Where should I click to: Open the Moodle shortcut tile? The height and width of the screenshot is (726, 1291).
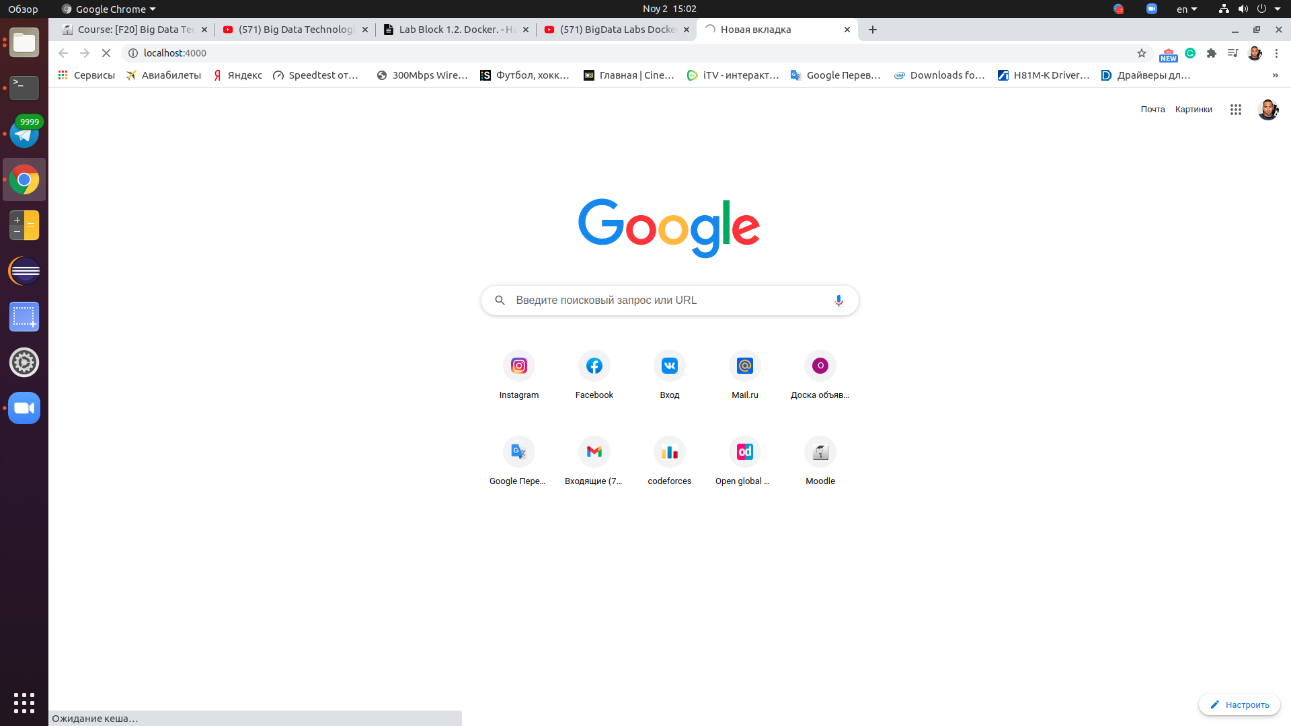[820, 461]
